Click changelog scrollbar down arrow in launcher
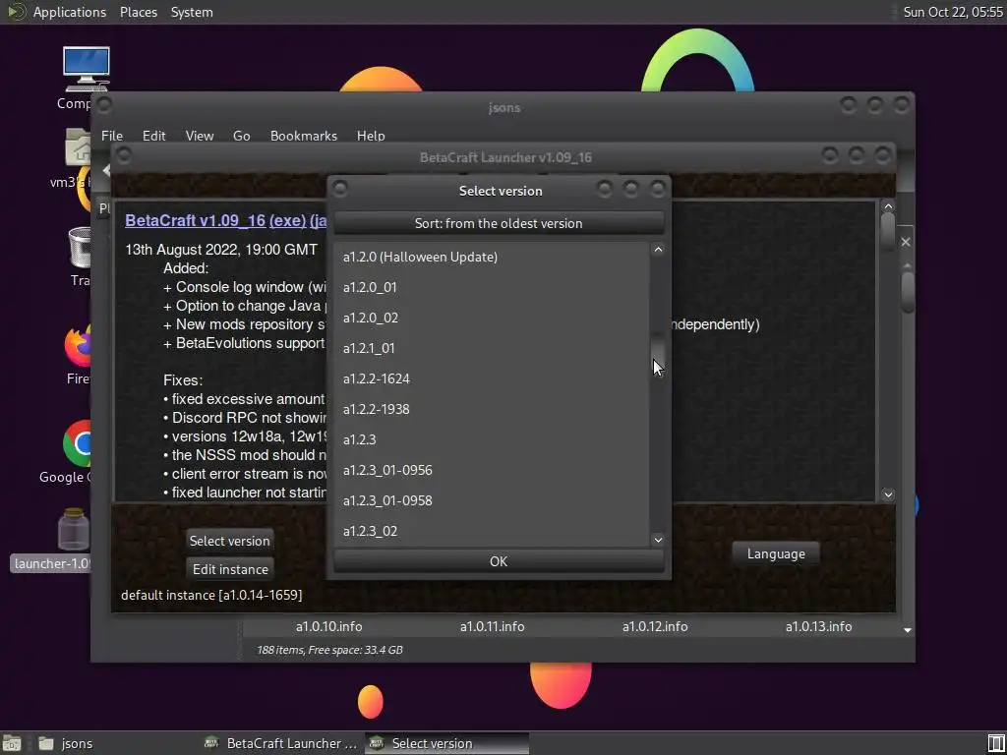The image size is (1007, 755). pos(888,494)
